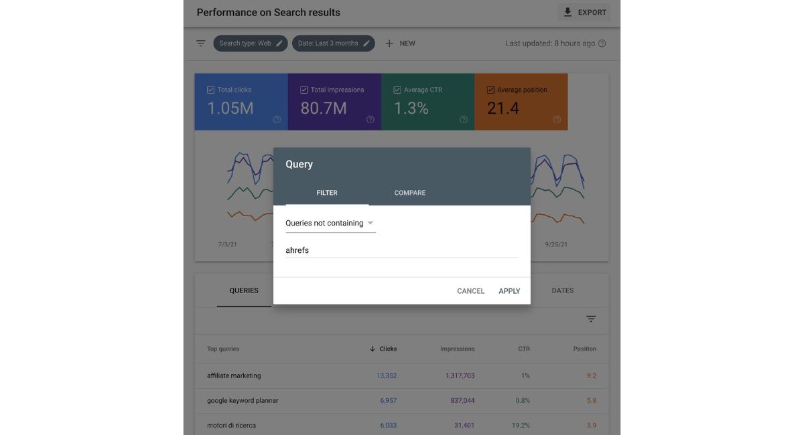Click the Date: Last 3 months chip
The image size is (804, 435).
coord(333,43)
